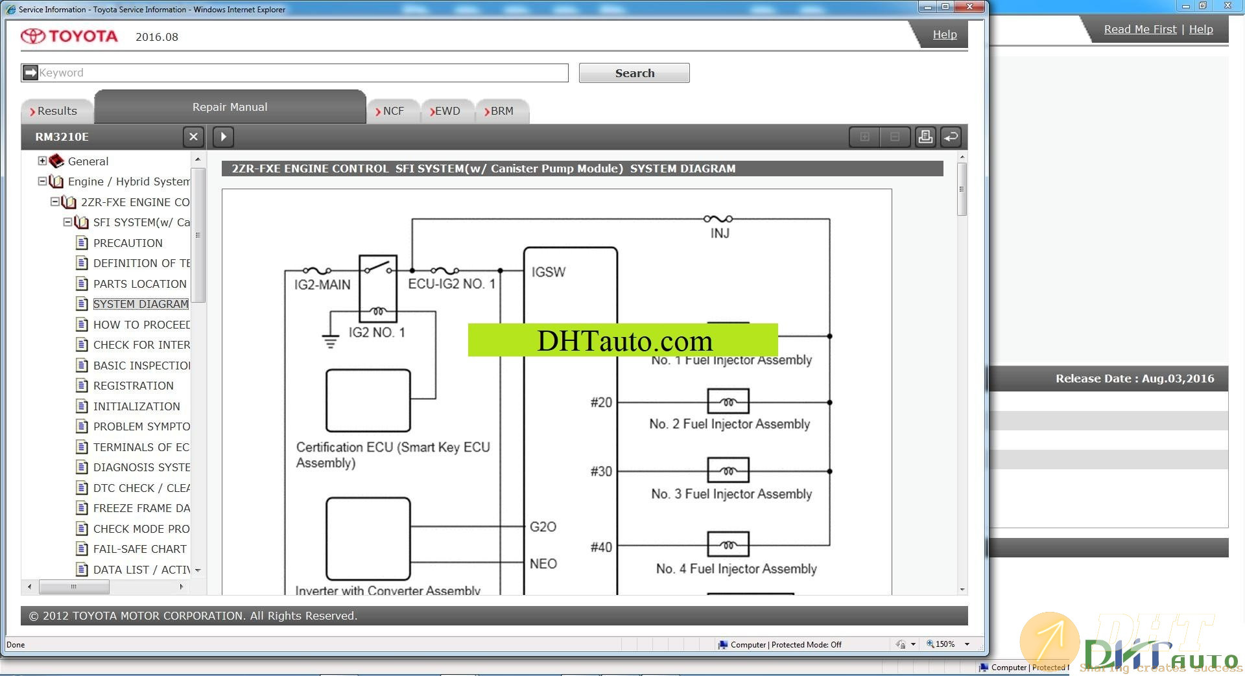Click the print icon in the toolbar
1245x676 pixels.
[925, 137]
